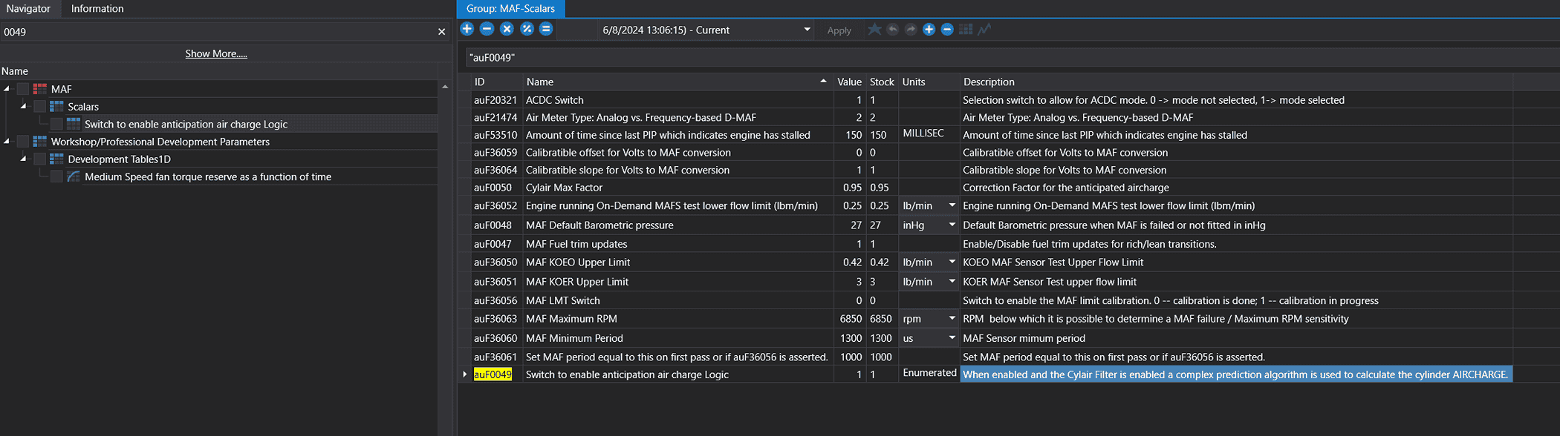Open the rpm units dropdown for MAF Maximum RPM

[x=952, y=318]
